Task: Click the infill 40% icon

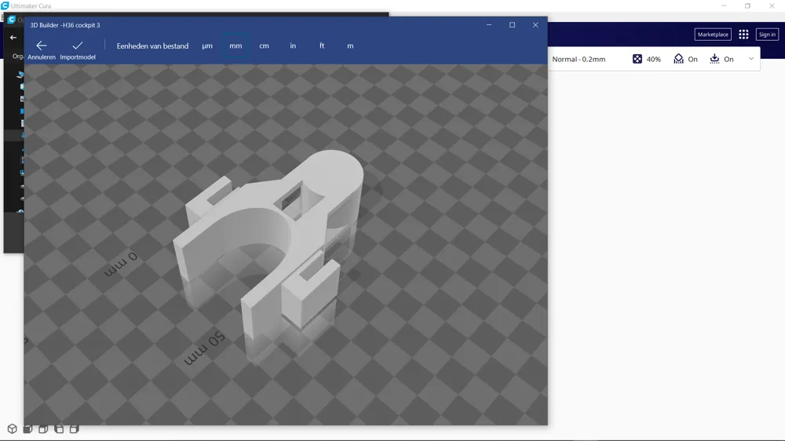Action: coord(637,59)
